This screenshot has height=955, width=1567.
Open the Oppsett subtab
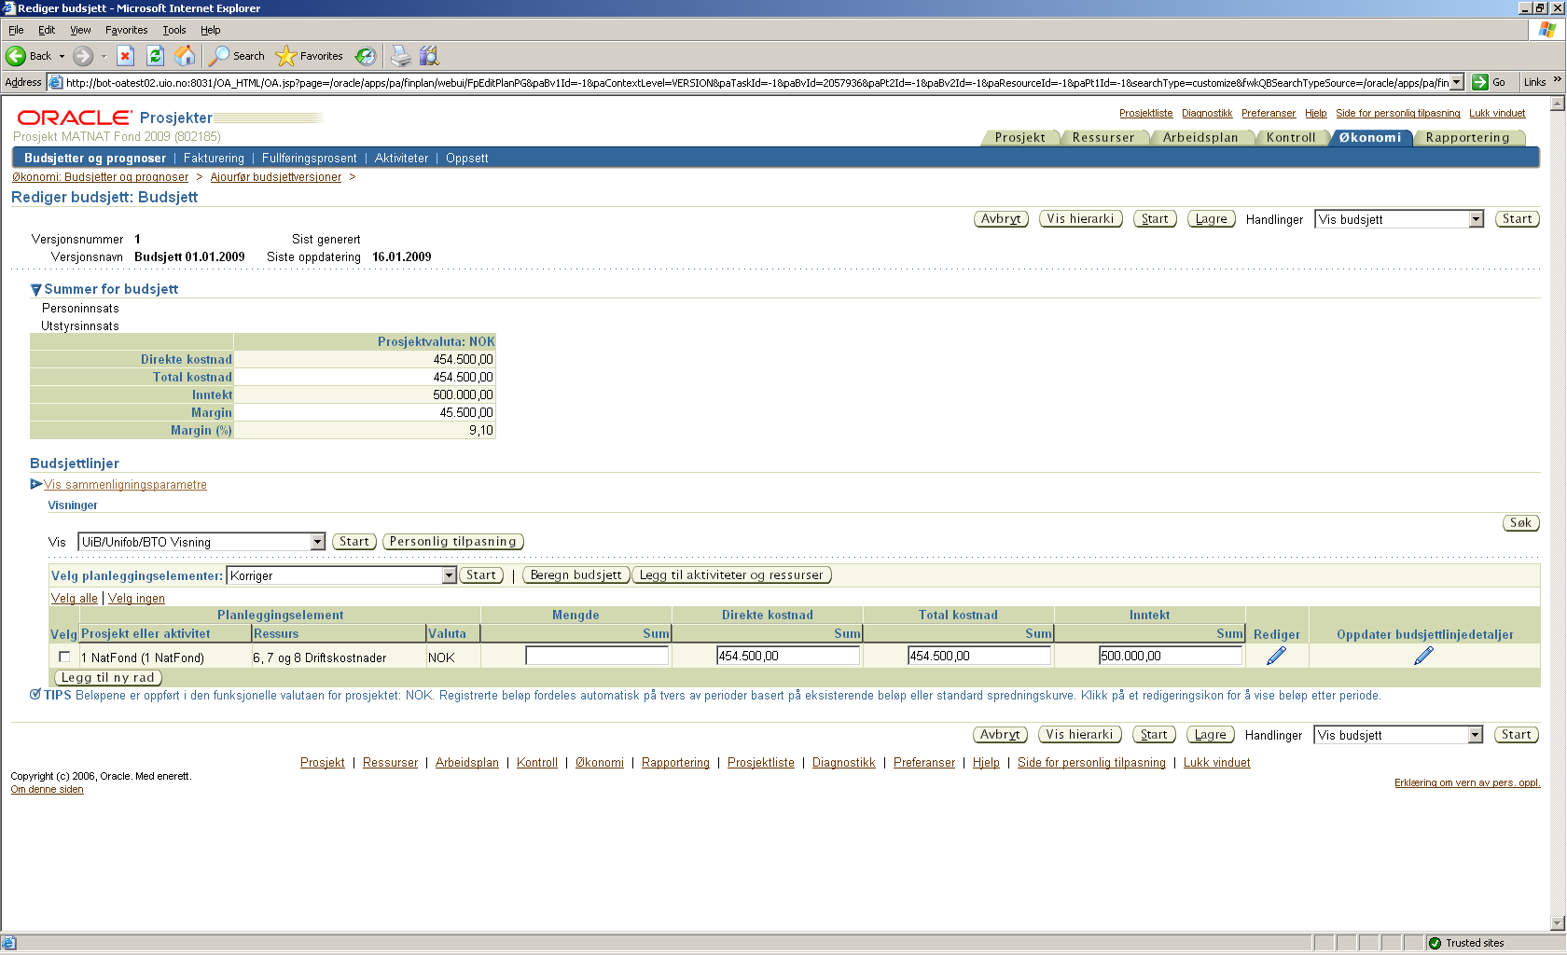[466, 159]
